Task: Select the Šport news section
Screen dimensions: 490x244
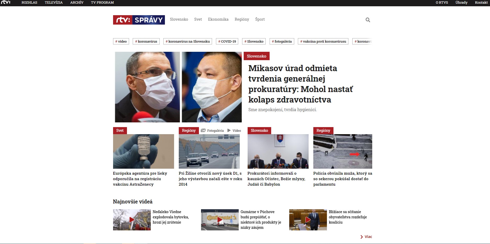Action: point(260,19)
